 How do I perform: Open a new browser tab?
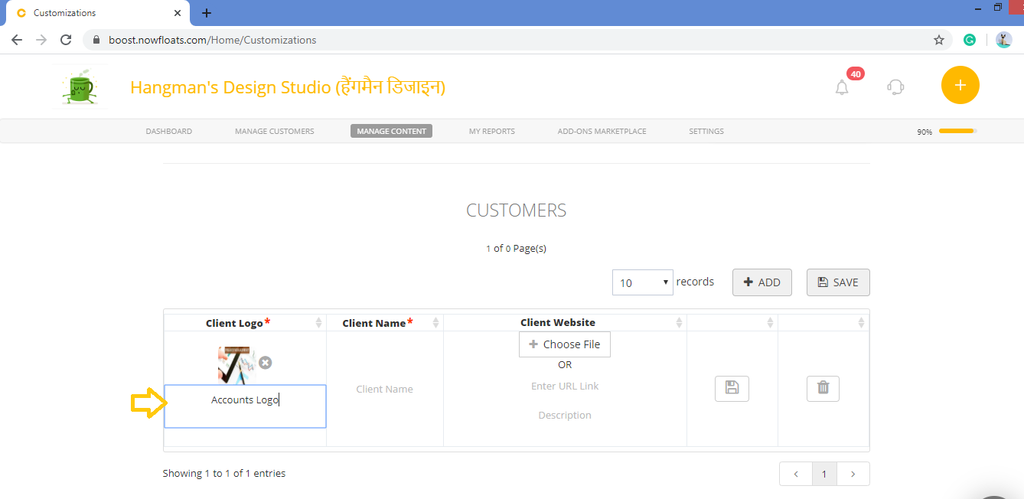pos(207,13)
